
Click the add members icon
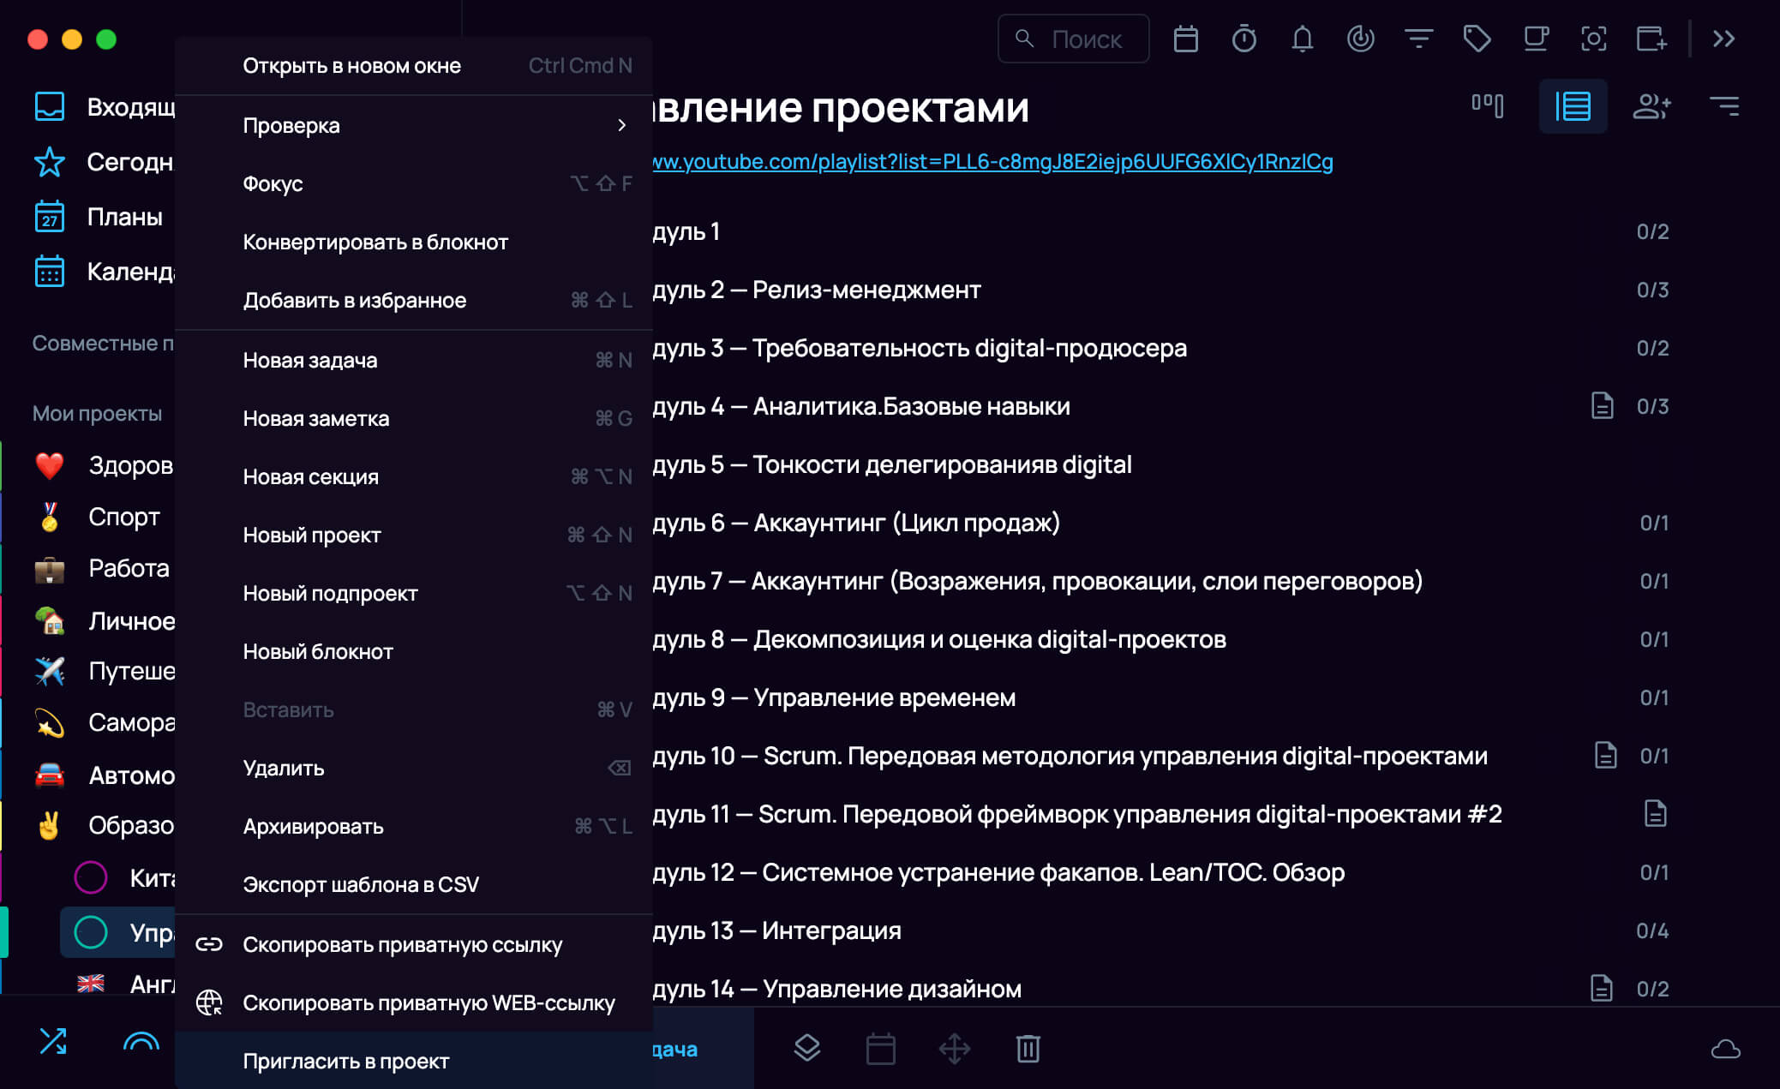[1651, 106]
